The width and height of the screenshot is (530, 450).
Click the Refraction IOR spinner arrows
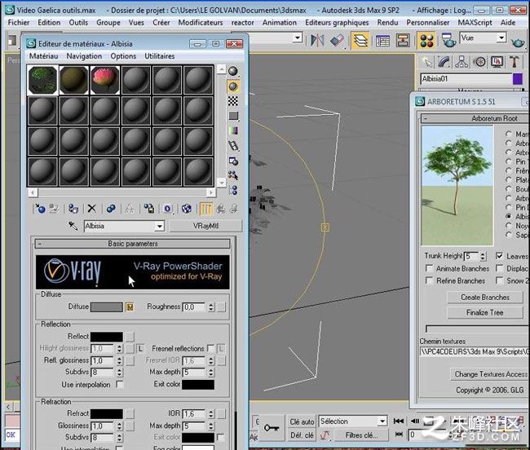tap(211, 413)
